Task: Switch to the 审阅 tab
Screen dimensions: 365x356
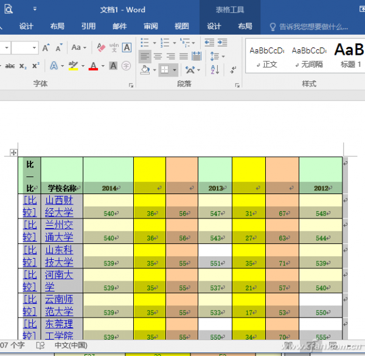Action: pyautogui.click(x=150, y=26)
